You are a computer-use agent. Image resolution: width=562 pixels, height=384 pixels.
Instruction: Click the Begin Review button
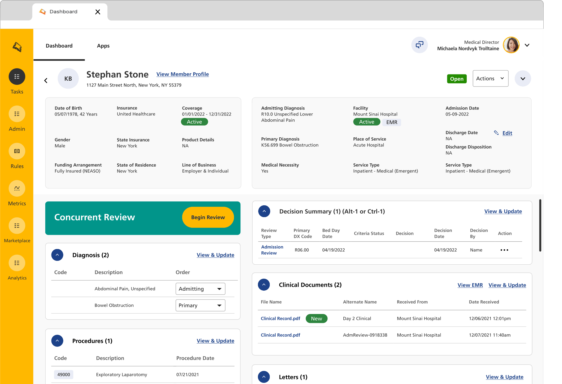click(x=208, y=217)
